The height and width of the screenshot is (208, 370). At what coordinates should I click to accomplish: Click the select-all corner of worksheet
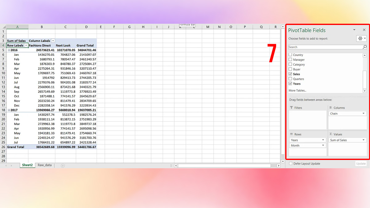pos(3,27)
